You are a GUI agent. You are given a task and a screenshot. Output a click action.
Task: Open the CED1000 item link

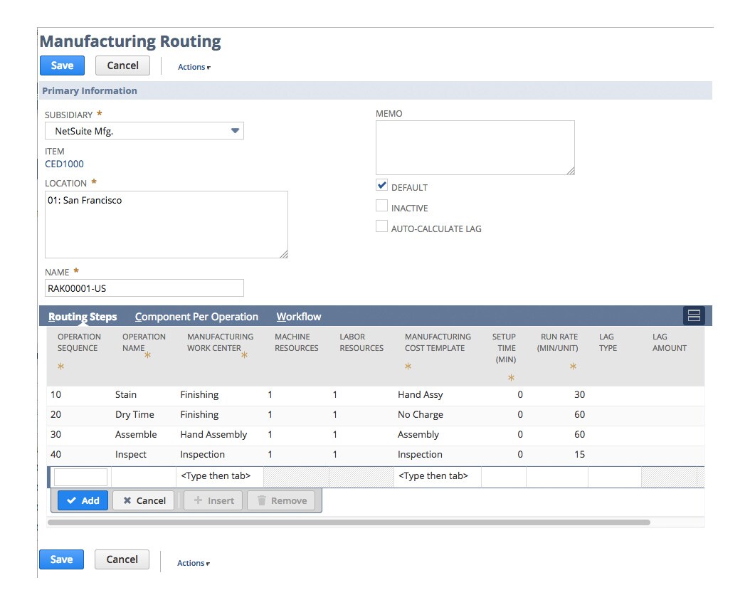pyautogui.click(x=64, y=164)
